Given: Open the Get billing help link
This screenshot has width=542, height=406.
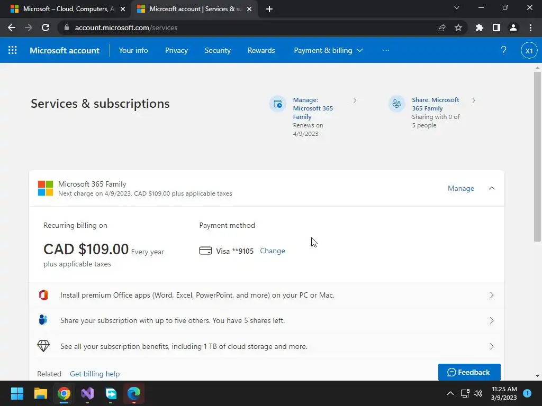Looking at the screenshot, I should click(95, 374).
